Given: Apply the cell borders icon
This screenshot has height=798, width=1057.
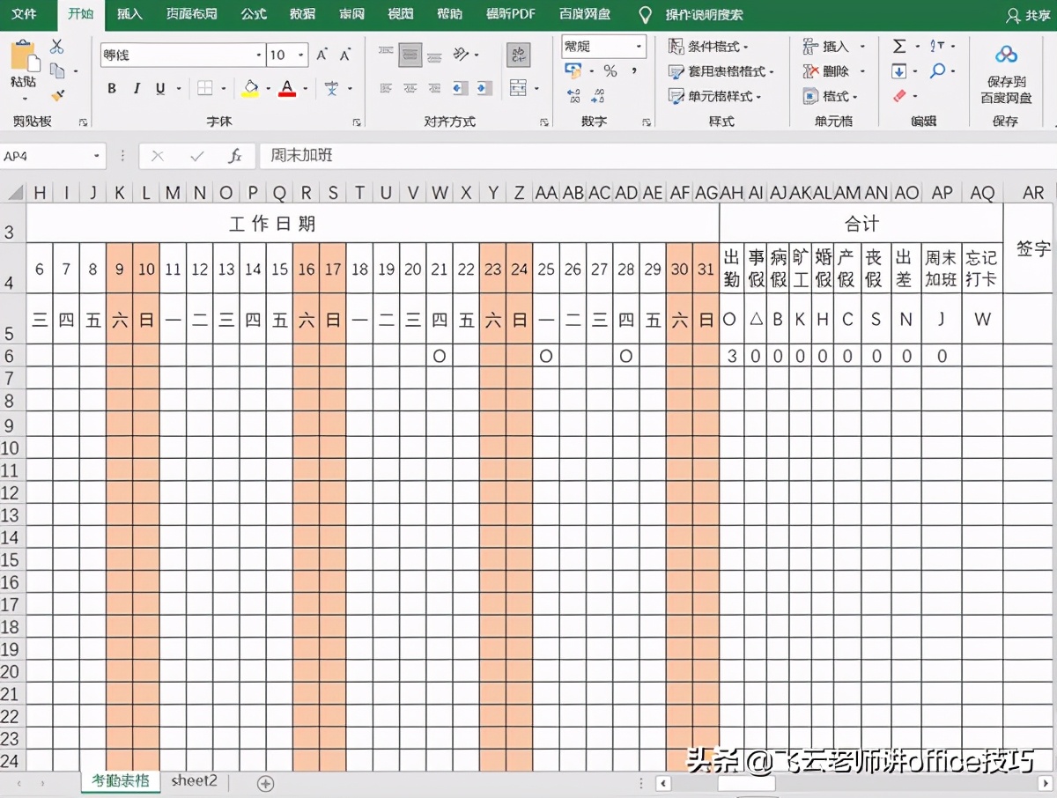Looking at the screenshot, I should pos(204,88).
